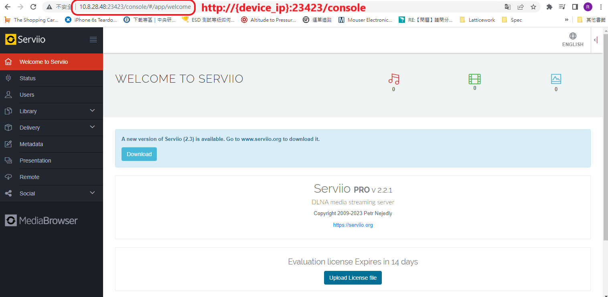Image resolution: width=608 pixels, height=297 pixels.
Task: Open iPhone 6s Teardo... bookmark
Action: click(91, 20)
